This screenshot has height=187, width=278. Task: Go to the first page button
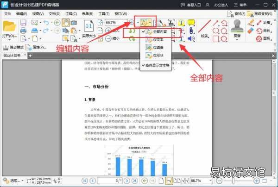coord(85,181)
